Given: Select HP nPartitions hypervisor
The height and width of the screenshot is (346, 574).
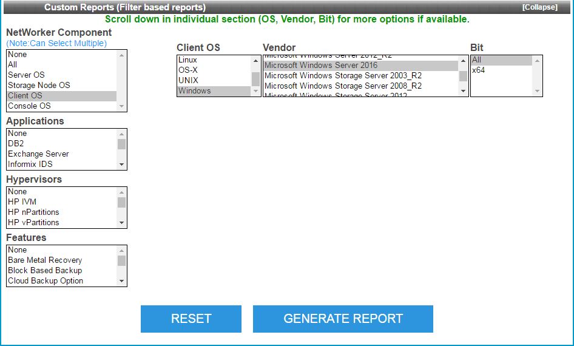Looking at the screenshot, I should 62,212.
